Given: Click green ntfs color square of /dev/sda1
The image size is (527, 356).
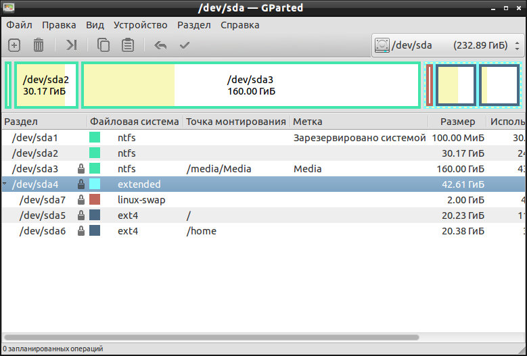Looking at the screenshot, I should pyautogui.click(x=95, y=137).
